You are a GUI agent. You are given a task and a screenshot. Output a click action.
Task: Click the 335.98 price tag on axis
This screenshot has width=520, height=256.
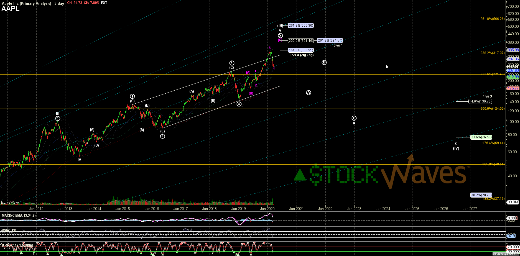click(513, 50)
